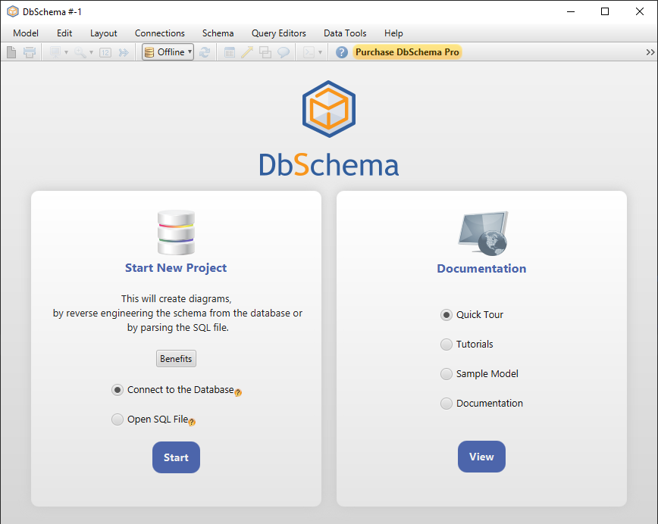Click the database cylinder Start New Project image

click(x=176, y=232)
